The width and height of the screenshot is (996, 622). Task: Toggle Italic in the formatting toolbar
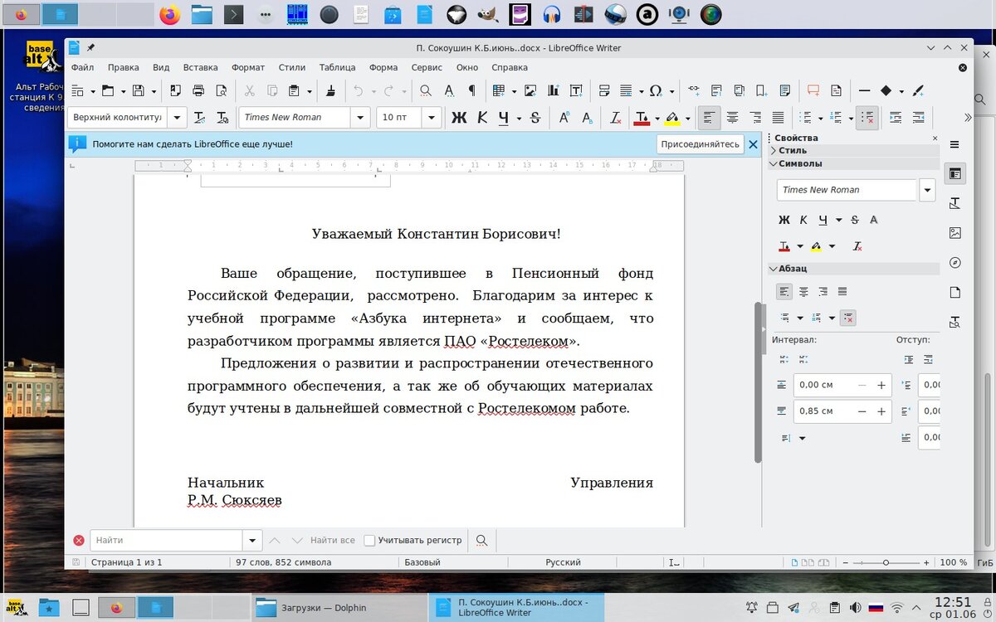point(482,118)
